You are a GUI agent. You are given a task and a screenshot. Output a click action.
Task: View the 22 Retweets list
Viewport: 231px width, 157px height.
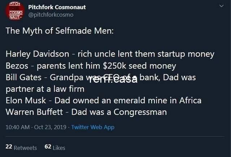[x=21, y=148]
